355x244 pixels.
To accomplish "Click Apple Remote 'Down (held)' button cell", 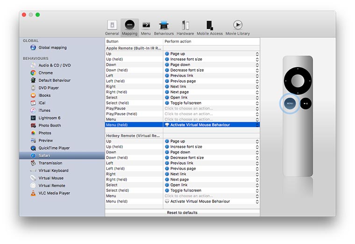I will pos(134,70).
